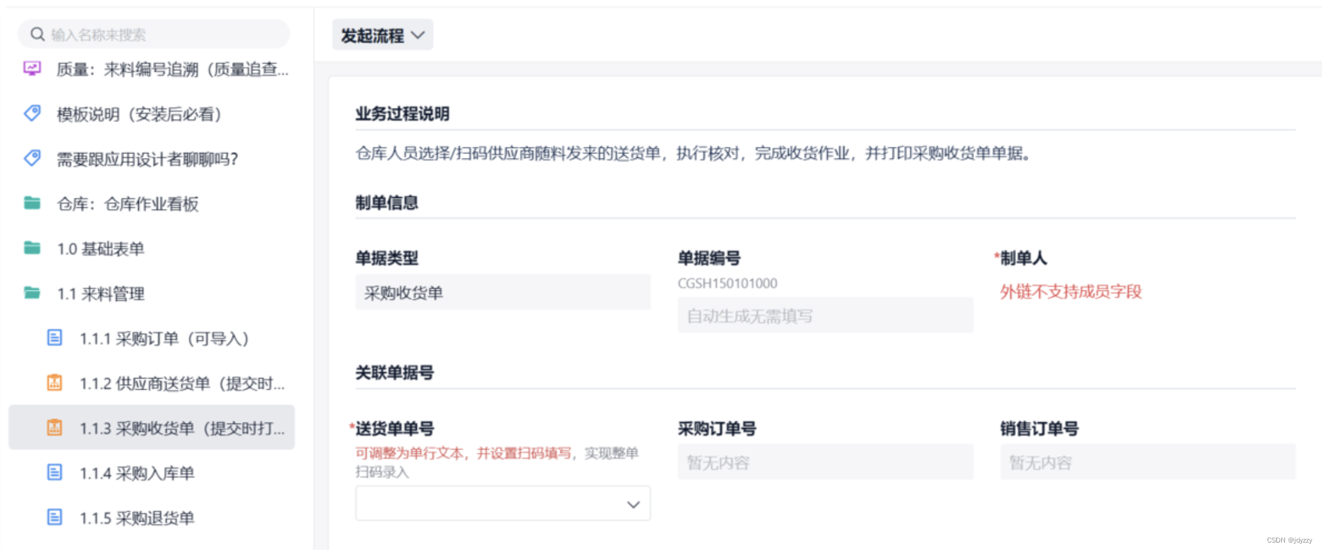The height and width of the screenshot is (550, 1322).
Task: Click the arrow in 送货单单号 select box
Action: point(633,504)
